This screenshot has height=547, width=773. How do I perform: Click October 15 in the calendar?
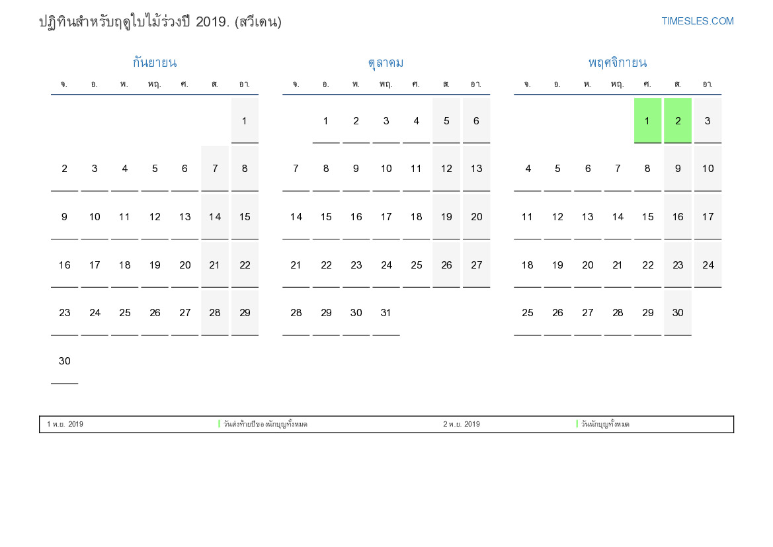[326, 217]
